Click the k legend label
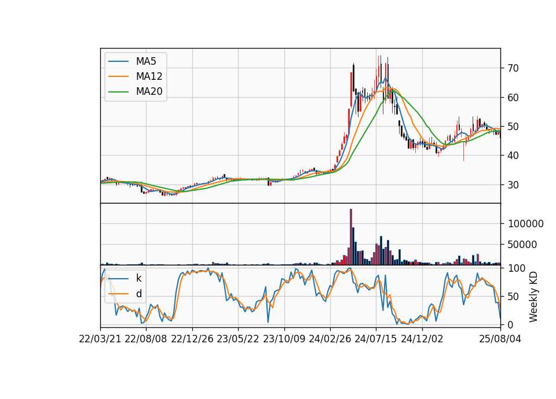The image size is (556, 399). click(138, 278)
